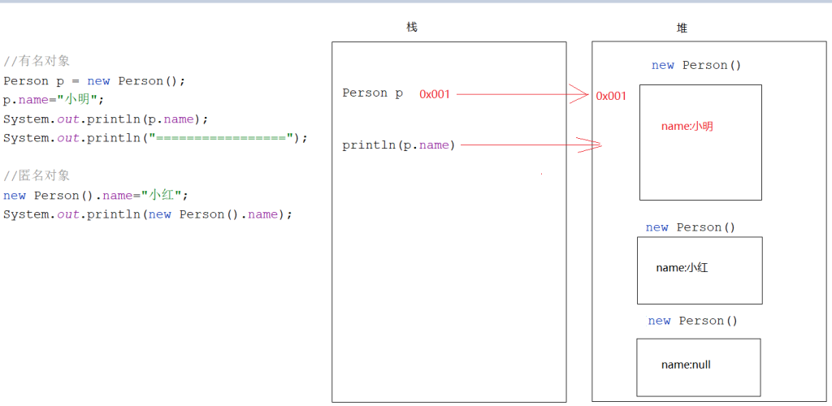
Task: Select the //匿名对象 comment line
Action: [x=37, y=175]
